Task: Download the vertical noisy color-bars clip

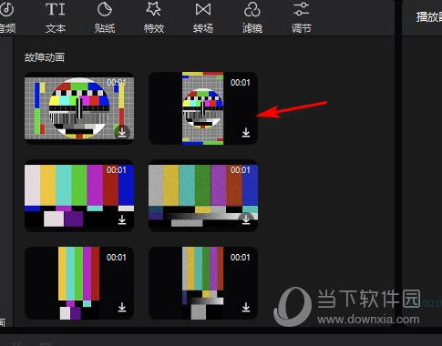Action: click(246, 307)
